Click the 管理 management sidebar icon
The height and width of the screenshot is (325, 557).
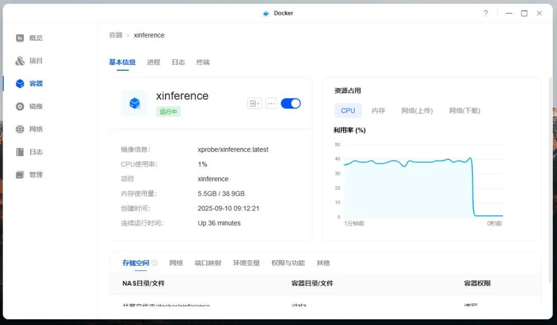[x=20, y=174]
